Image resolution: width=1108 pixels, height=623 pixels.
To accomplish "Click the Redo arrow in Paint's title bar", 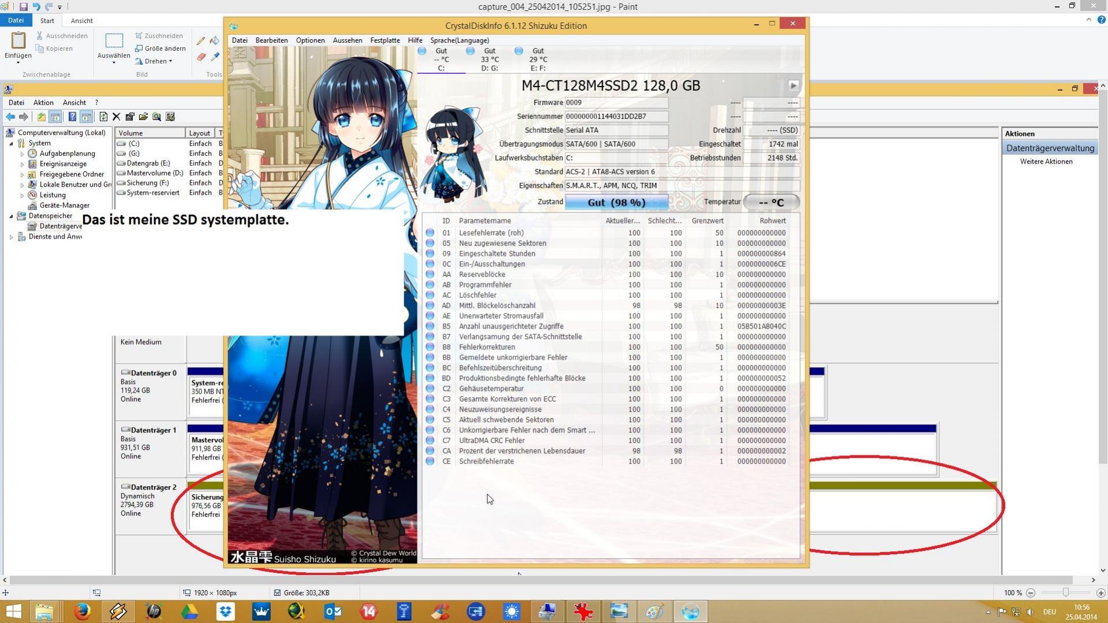I will coord(49,7).
